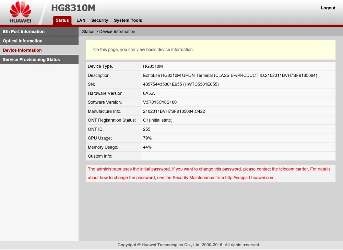This screenshot has height=250, width=343.
Task: Click the Manufacture Info value
Action: (174, 111)
